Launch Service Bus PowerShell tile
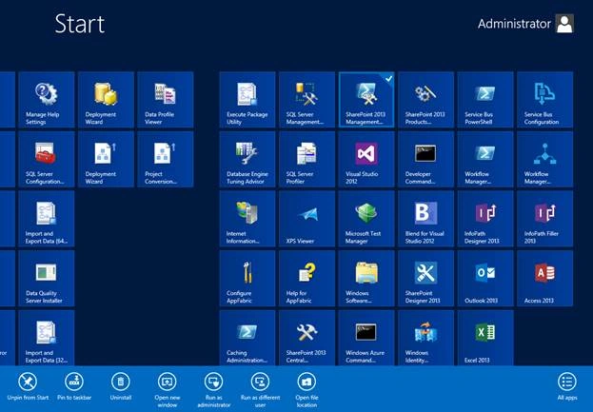This screenshot has height=412, width=593. pyautogui.click(x=485, y=100)
